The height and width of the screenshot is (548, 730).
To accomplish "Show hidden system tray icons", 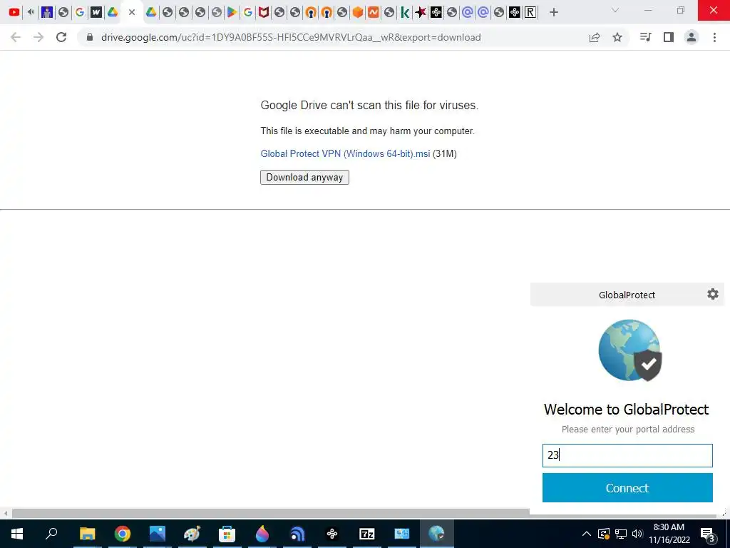I will [587, 534].
